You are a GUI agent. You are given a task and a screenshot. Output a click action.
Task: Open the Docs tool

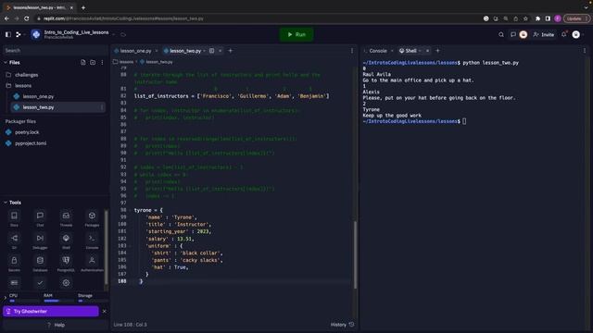(x=14, y=218)
